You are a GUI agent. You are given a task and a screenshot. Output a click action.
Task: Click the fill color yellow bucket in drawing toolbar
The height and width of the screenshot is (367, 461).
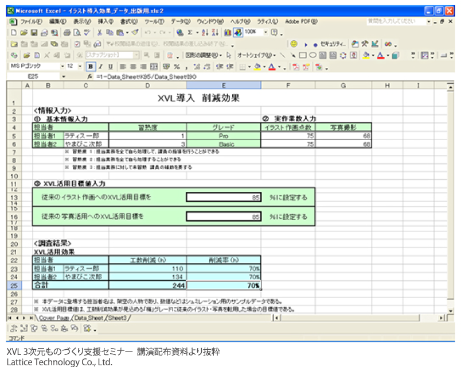coord(366,55)
